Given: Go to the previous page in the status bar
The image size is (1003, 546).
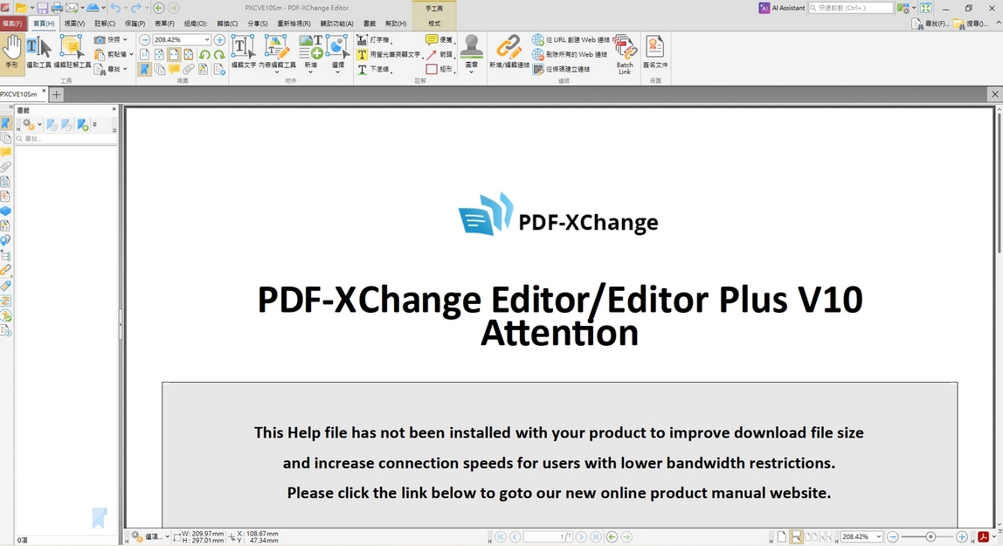Looking at the screenshot, I should click(515, 536).
